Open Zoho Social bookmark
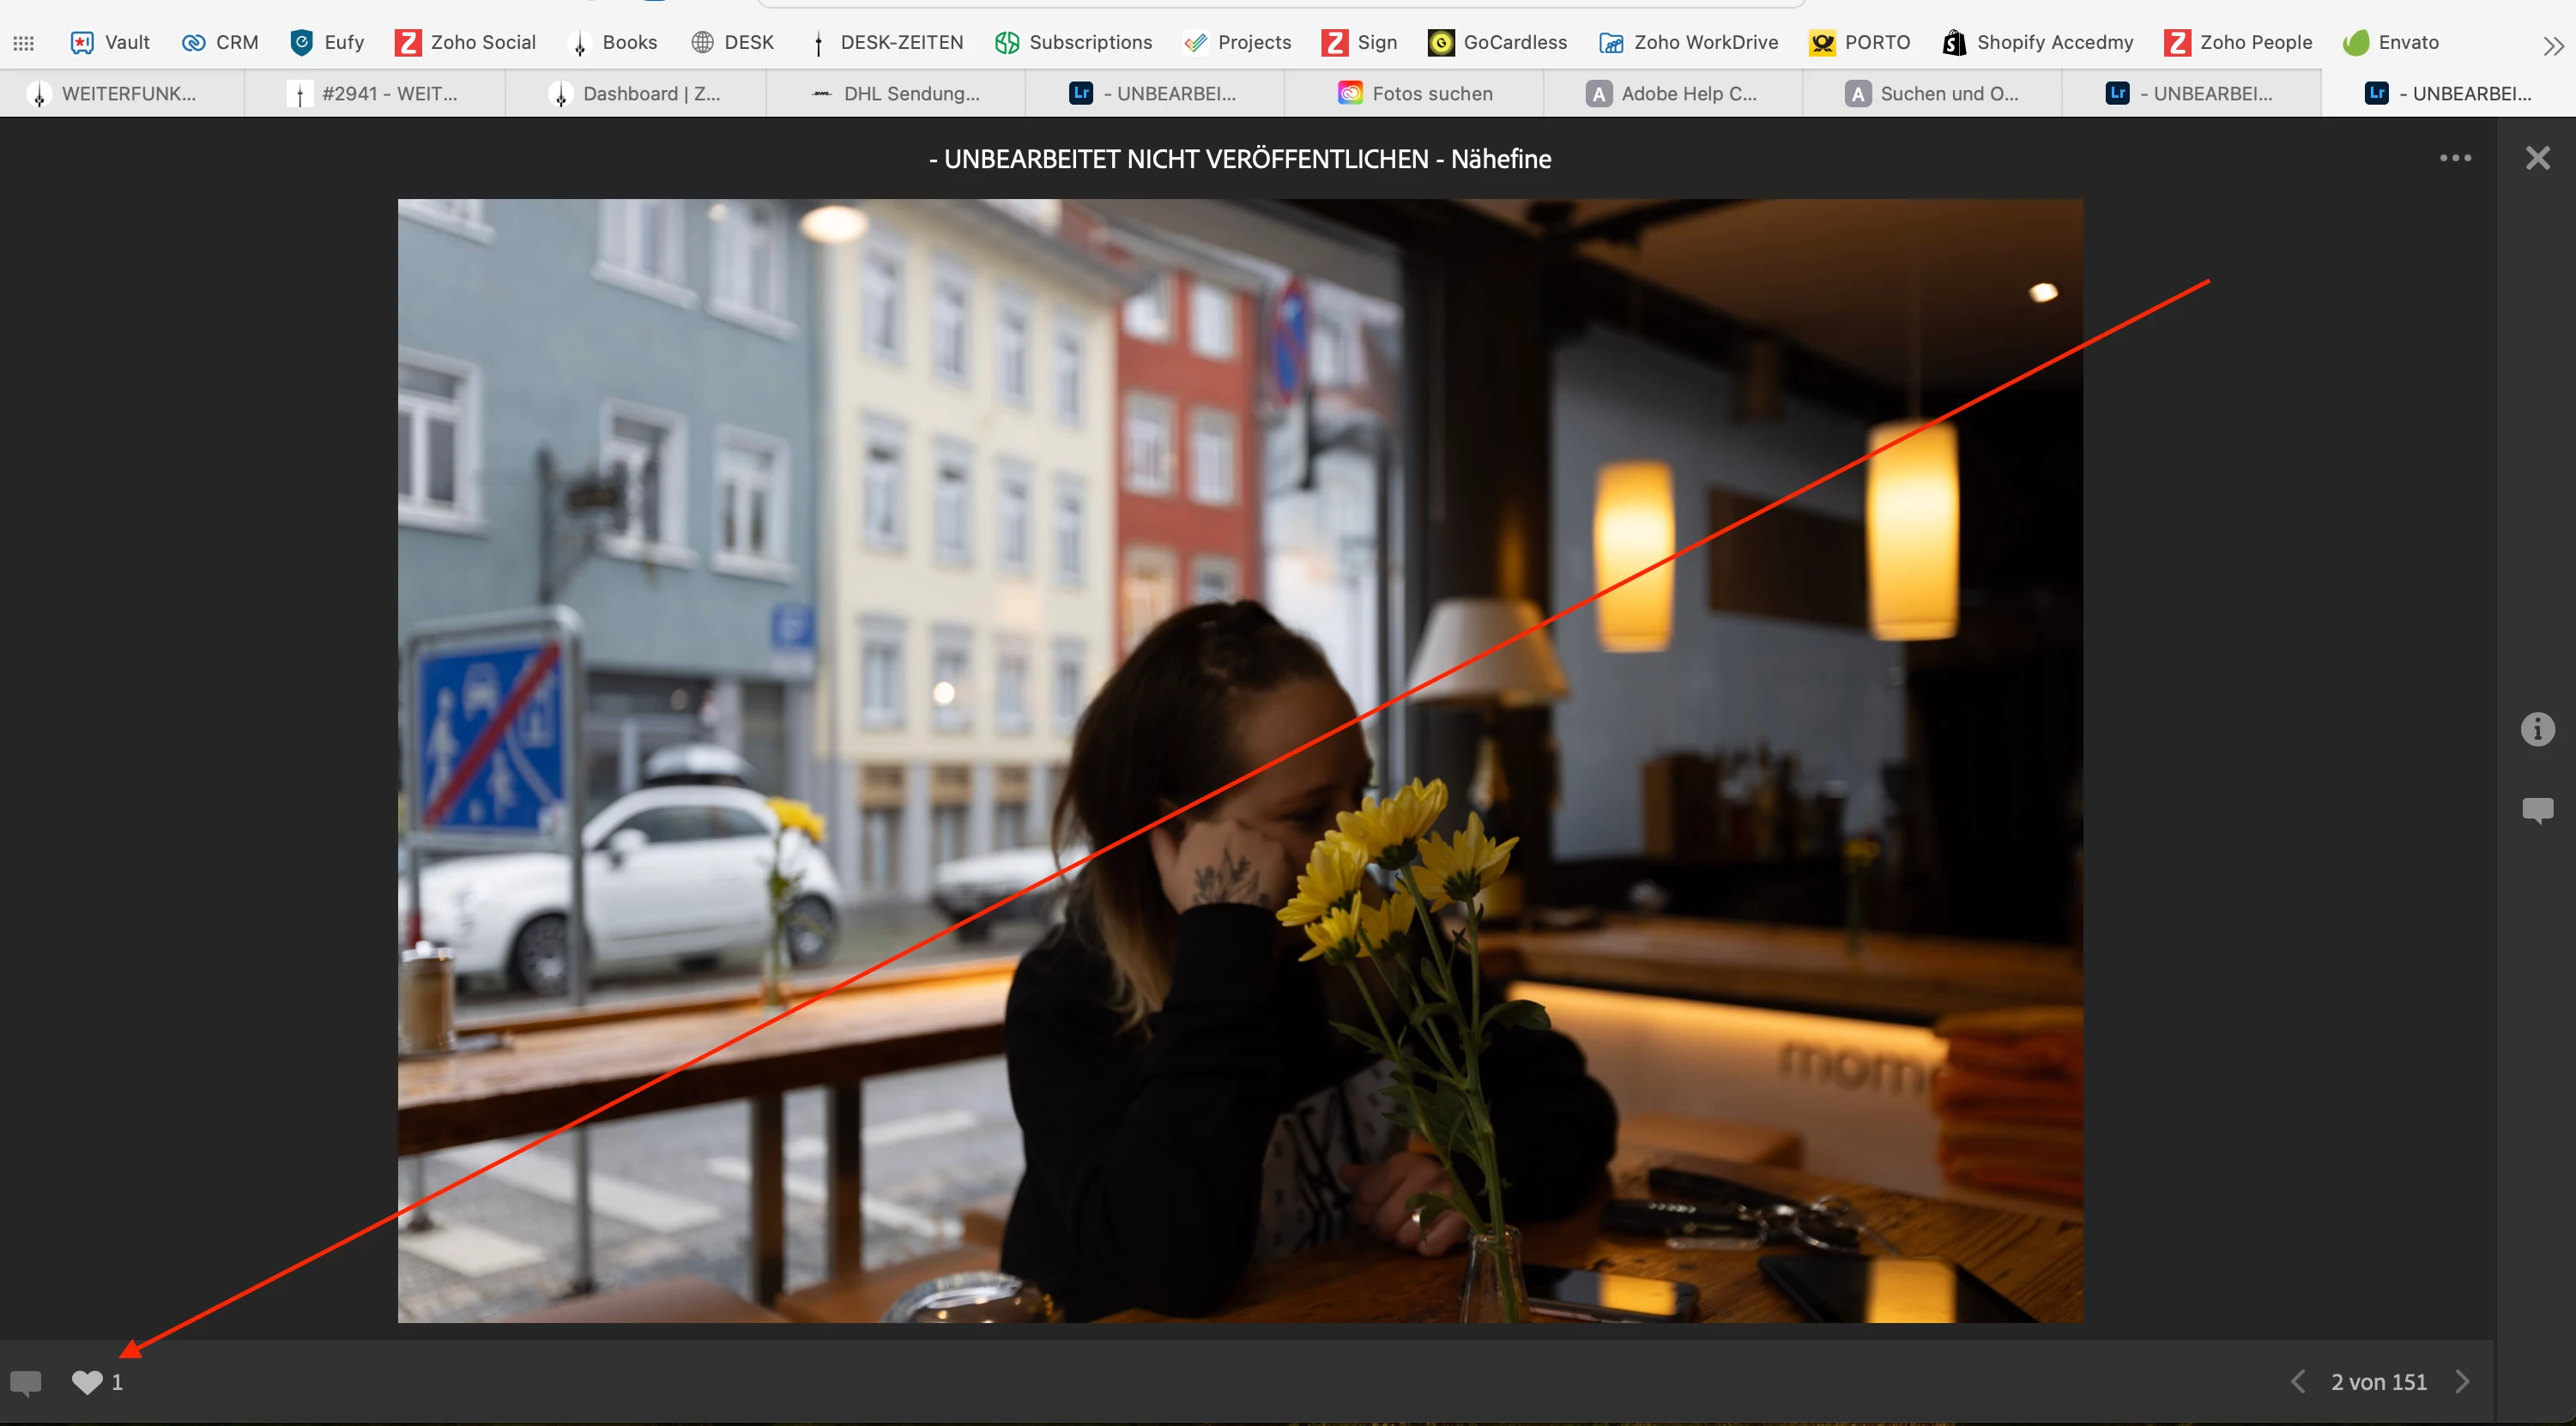2576x1426 pixels. click(x=466, y=42)
